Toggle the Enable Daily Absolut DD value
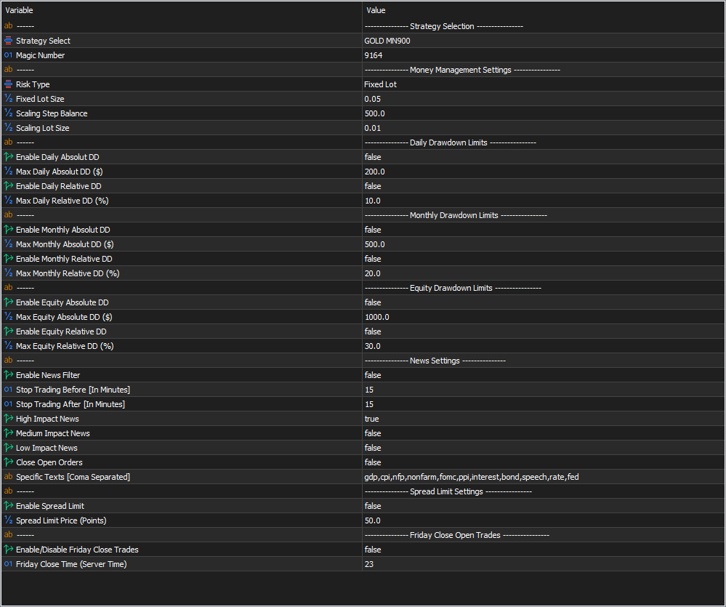 (x=373, y=157)
